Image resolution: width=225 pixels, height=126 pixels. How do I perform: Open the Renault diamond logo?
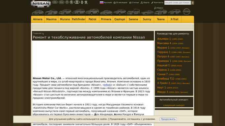point(82,2)
